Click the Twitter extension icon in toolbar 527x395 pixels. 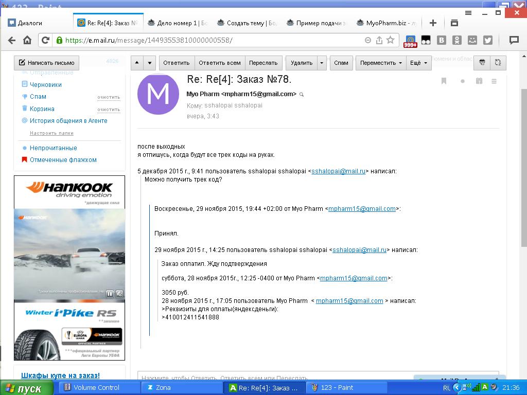pyautogui.click(x=488, y=40)
